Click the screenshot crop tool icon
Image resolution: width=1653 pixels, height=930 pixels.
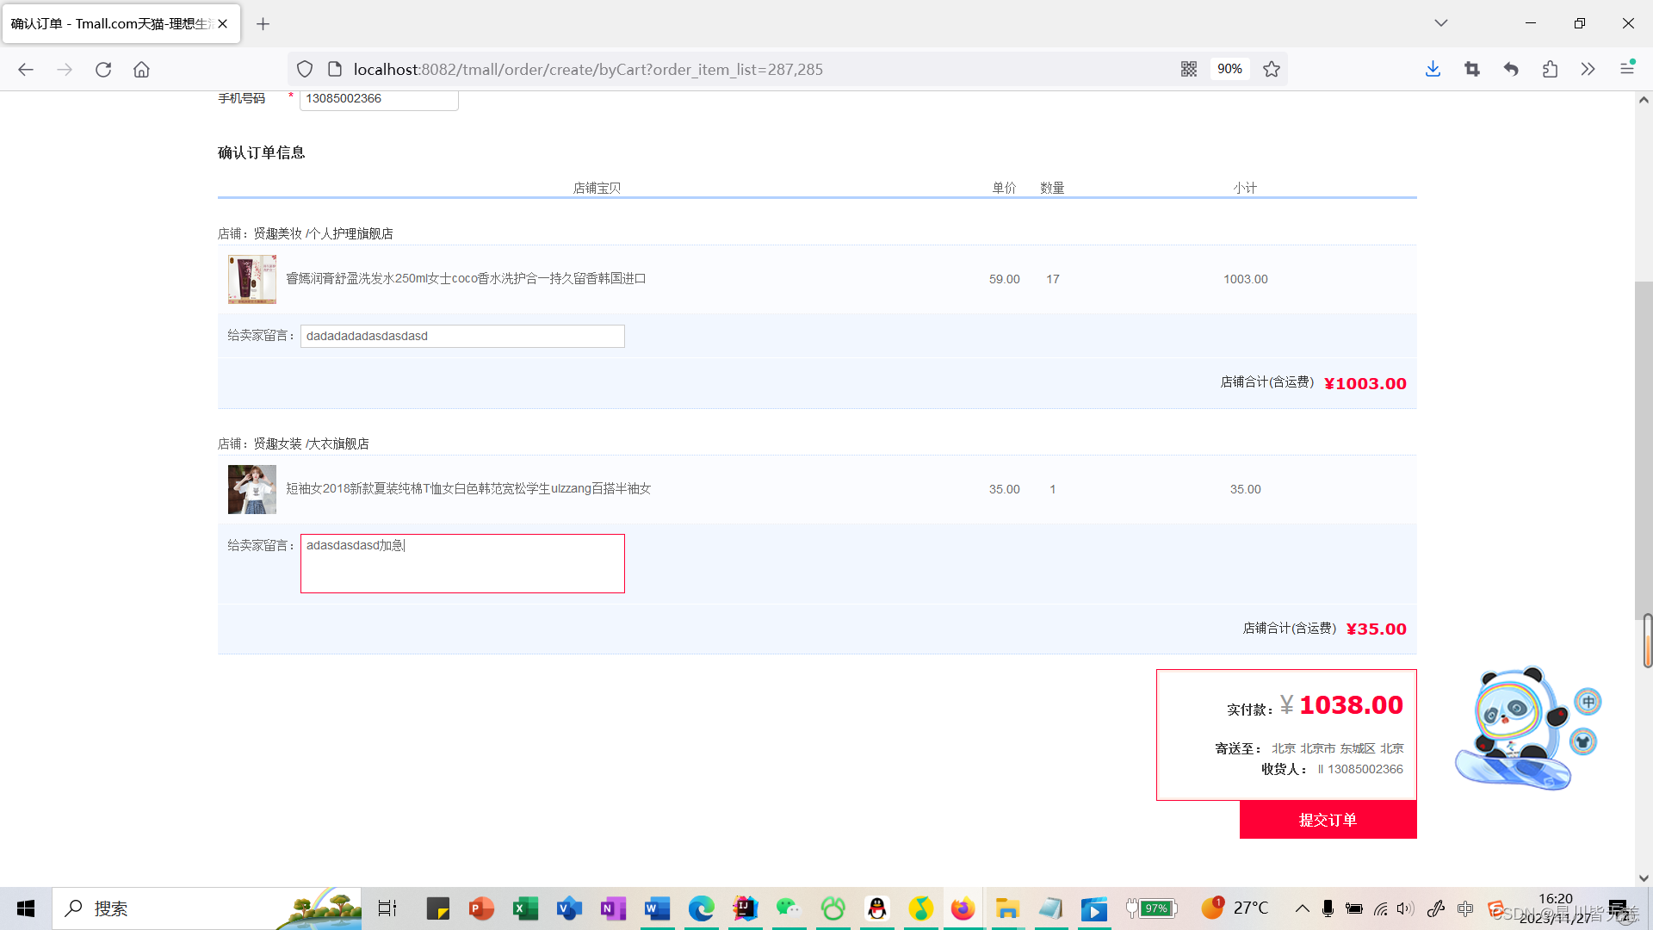pyautogui.click(x=1472, y=70)
